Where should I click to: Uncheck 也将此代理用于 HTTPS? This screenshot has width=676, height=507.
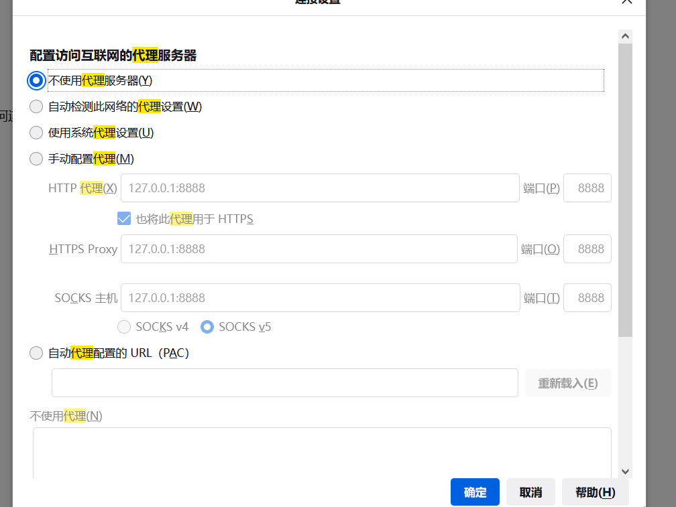[x=124, y=218]
